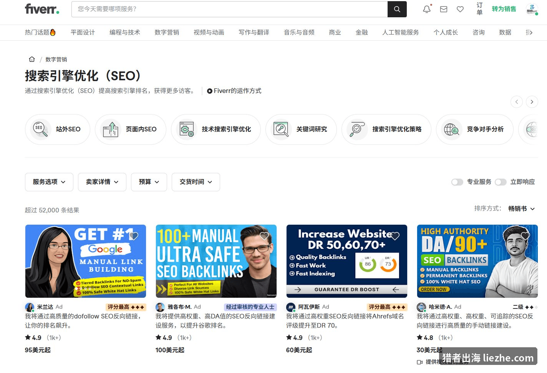Viewport: 547px width, 373px height.
Task: Click the Fiverr logo
Action: (42, 9)
